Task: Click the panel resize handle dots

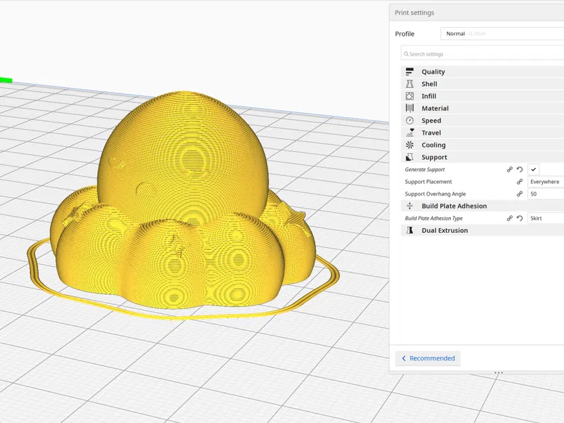Action: point(498,373)
